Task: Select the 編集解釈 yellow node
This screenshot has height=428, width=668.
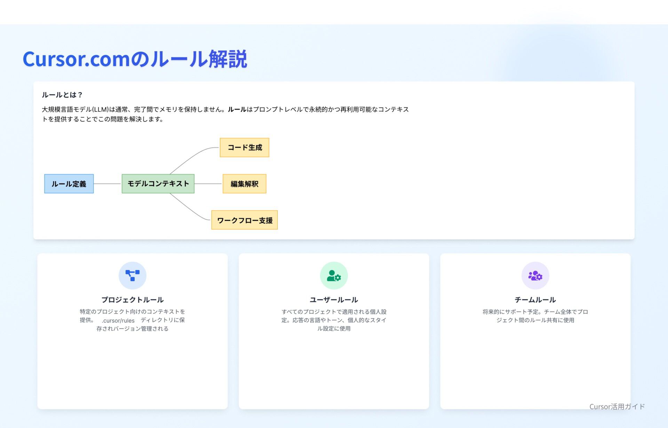Action: click(x=244, y=184)
